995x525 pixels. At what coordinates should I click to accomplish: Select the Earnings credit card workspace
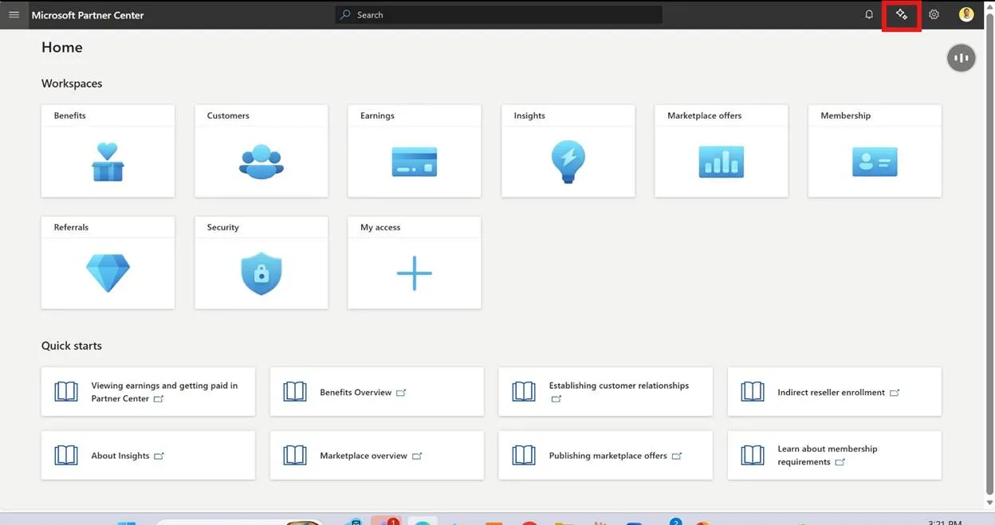coord(415,151)
